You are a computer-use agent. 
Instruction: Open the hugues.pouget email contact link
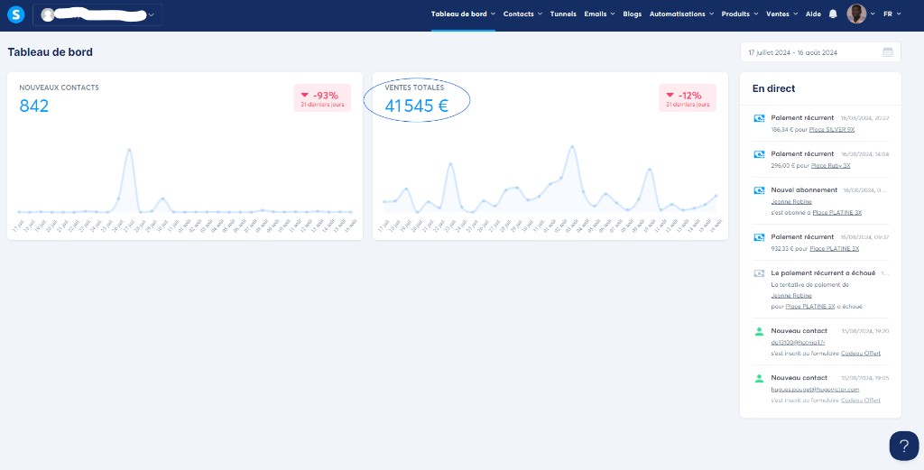click(815, 390)
